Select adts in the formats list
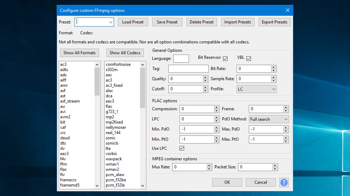This screenshot has height=196, width=350. coord(64,70)
